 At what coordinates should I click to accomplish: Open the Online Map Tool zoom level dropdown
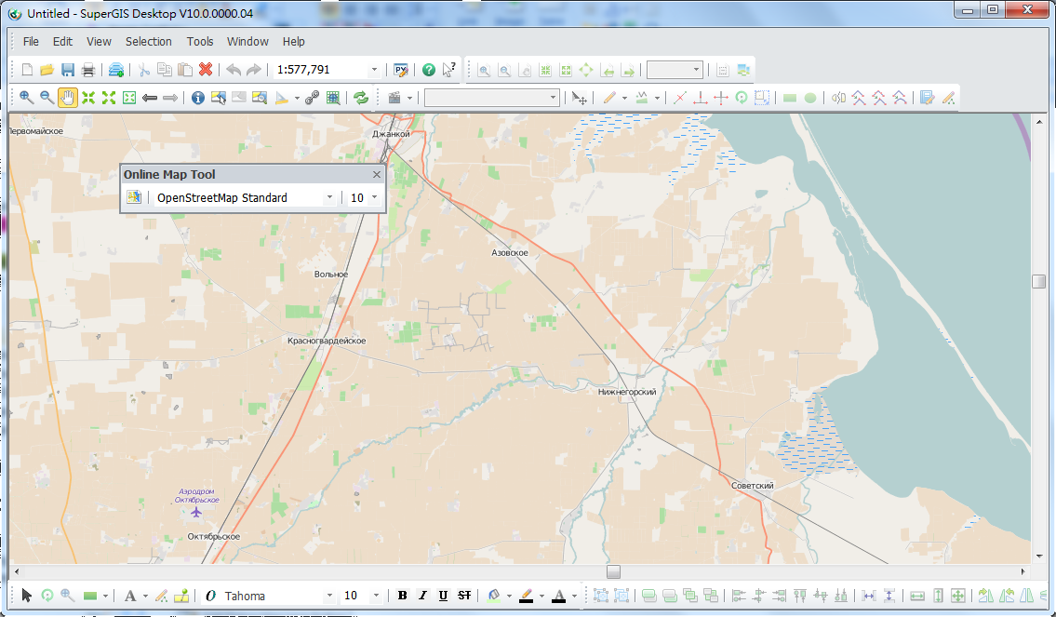[x=374, y=197]
